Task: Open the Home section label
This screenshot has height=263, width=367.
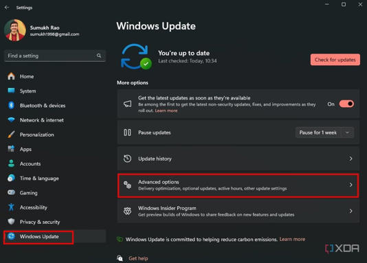Action: [x=27, y=76]
